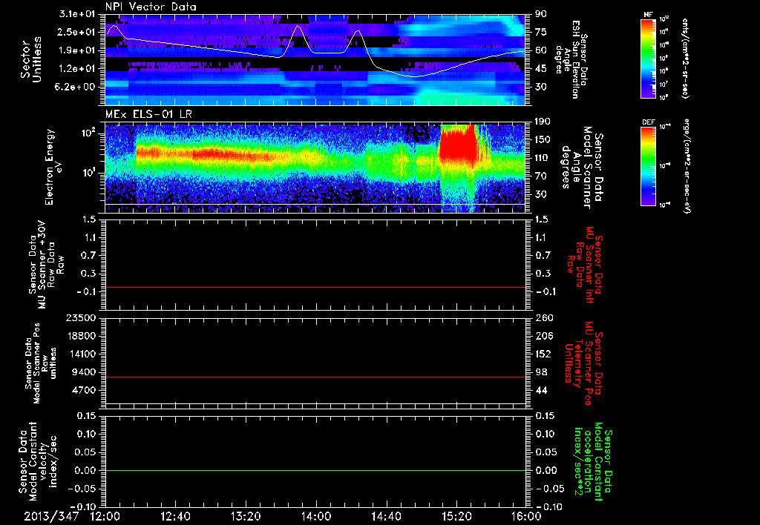Click the '2.5e+01' sector tick value
This screenshot has width=760, height=525.
pyautogui.click(x=77, y=32)
